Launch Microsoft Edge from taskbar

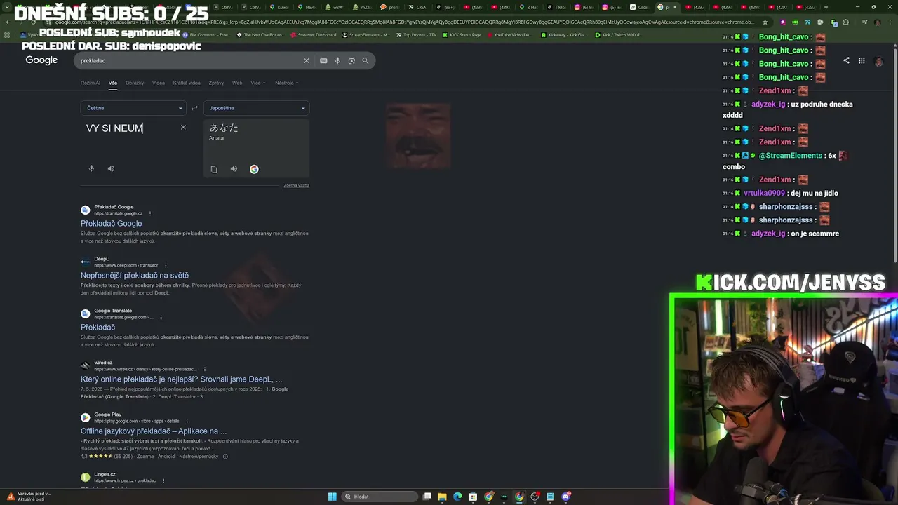tap(457, 497)
